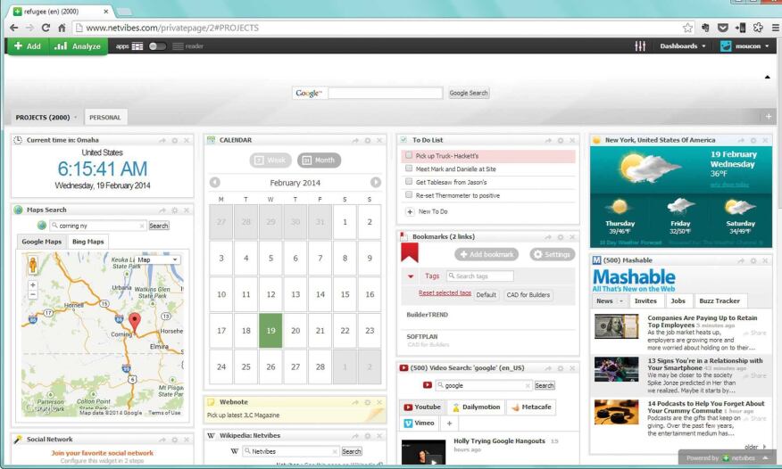Open the Chrome menu icon
This screenshot has width=782, height=469.
[x=776, y=28]
